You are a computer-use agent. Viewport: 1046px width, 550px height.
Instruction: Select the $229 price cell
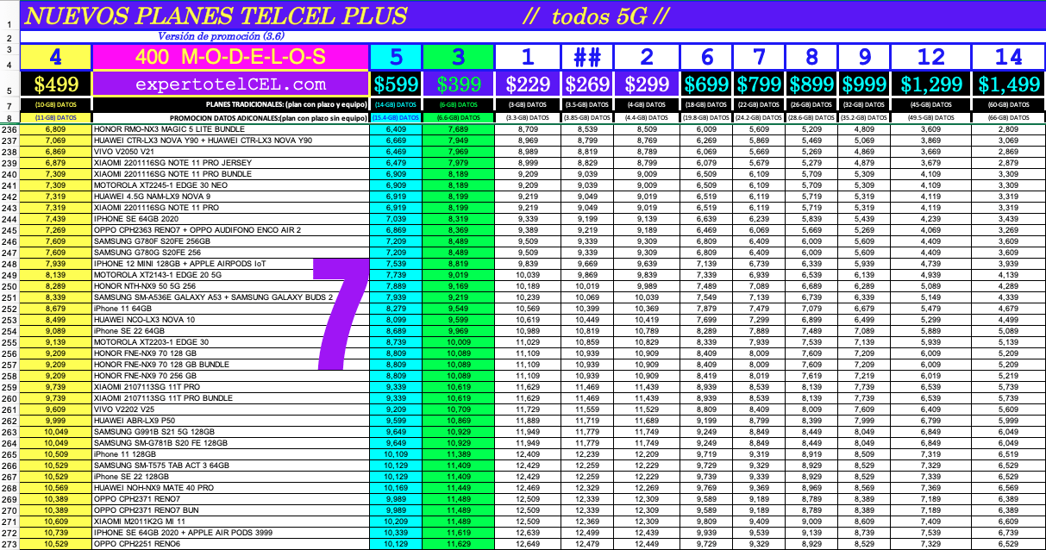[529, 84]
